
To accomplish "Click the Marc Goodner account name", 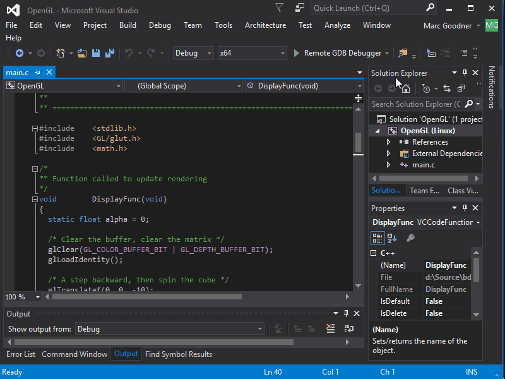I will pyautogui.click(x=448, y=25).
